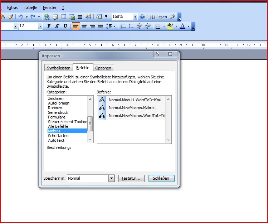This screenshot has width=268, height=223.
Task: Open the Extras menu
Action: click(13, 8)
